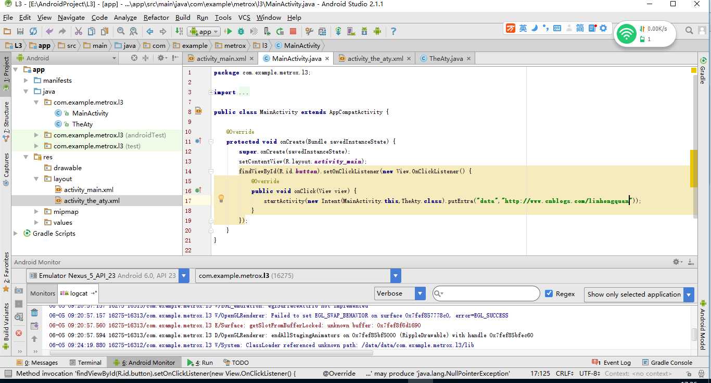
Task: Expand the mipmap folder
Action: (36, 212)
